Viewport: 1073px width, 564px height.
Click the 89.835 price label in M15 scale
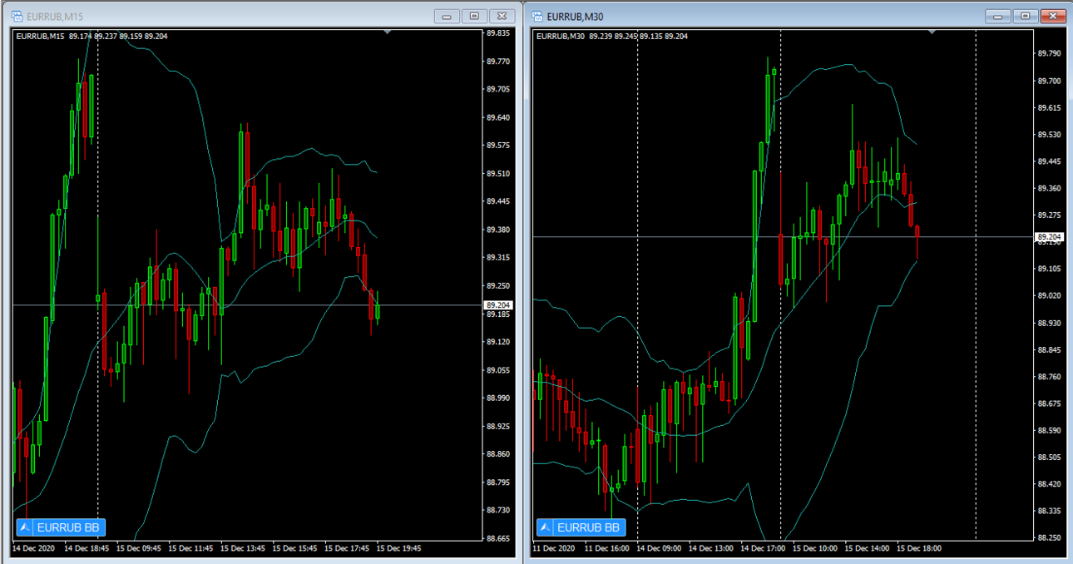pyautogui.click(x=497, y=33)
